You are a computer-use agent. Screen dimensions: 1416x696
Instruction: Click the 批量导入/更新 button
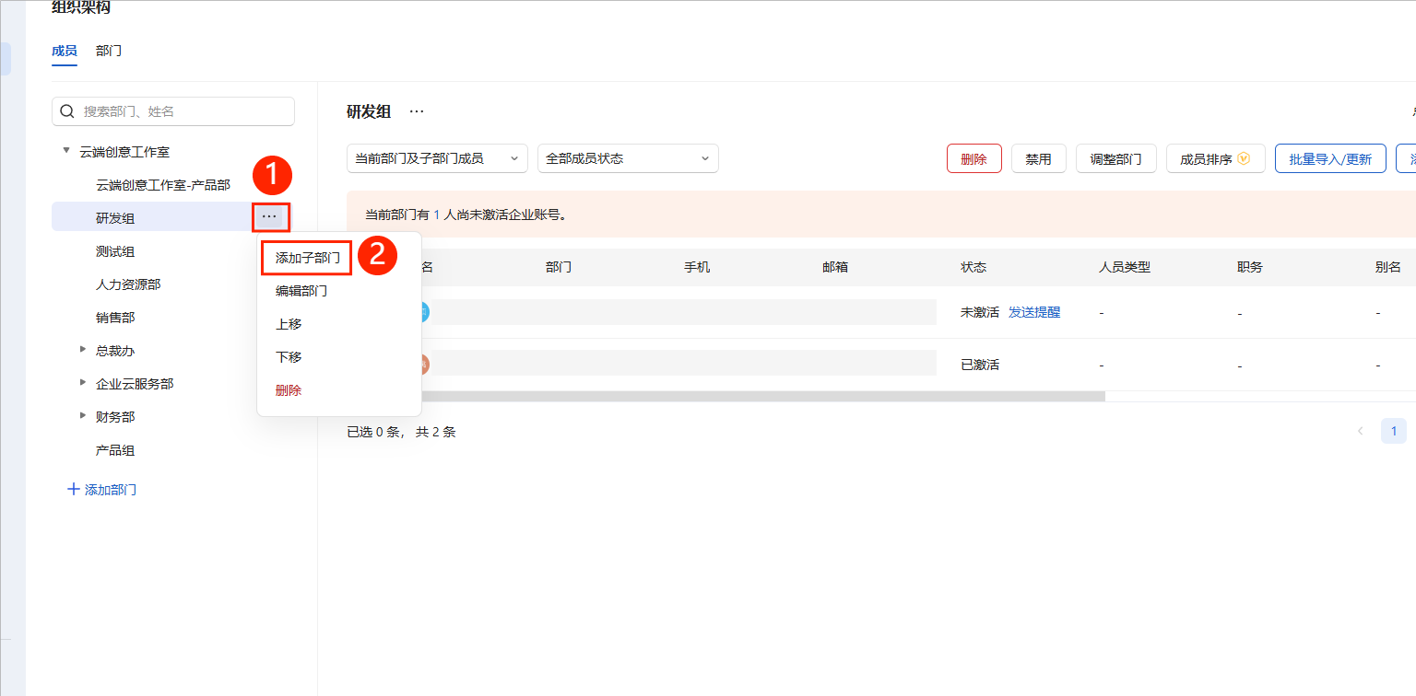coord(1330,158)
